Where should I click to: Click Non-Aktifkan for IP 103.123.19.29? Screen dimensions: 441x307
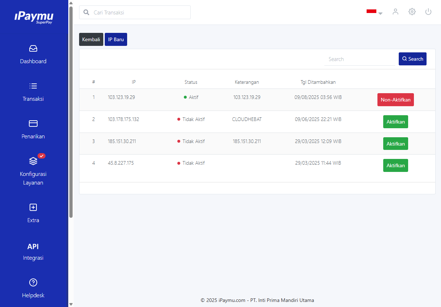(x=395, y=100)
